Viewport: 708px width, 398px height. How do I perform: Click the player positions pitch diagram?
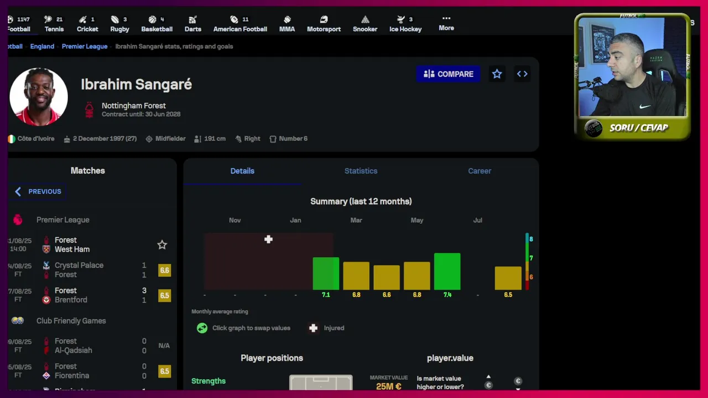point(321,383)
